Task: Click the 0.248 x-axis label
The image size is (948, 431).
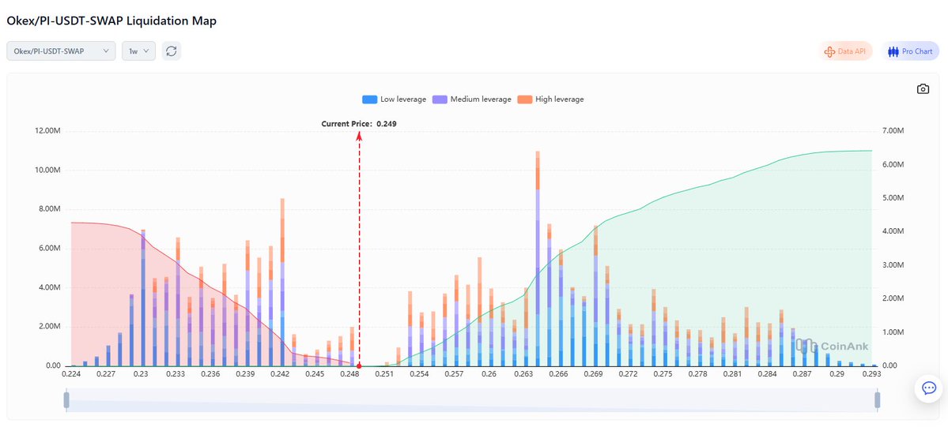Action: 349,374
